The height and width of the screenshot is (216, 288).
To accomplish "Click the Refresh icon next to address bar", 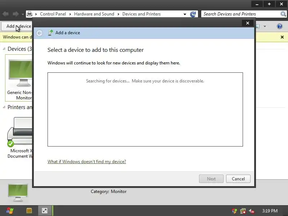I will 193,14.
